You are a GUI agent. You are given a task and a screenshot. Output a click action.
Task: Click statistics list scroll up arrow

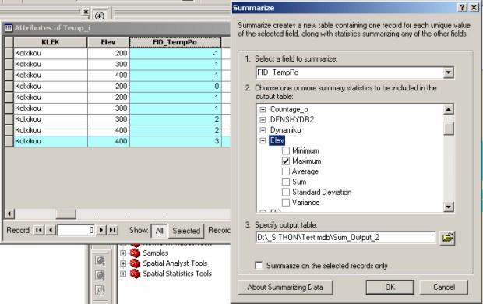(448, 109)
